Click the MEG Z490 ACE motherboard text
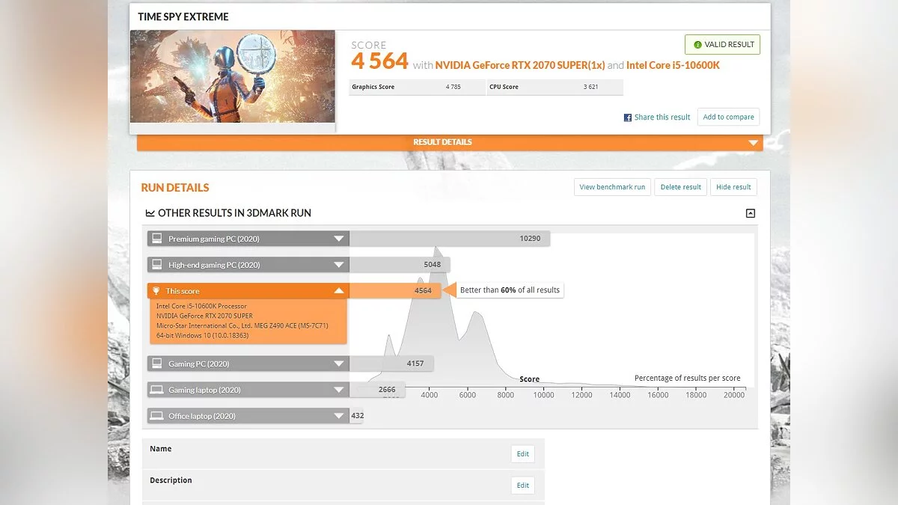This screenshot has width=898, height=505. (x=242, y=325)
